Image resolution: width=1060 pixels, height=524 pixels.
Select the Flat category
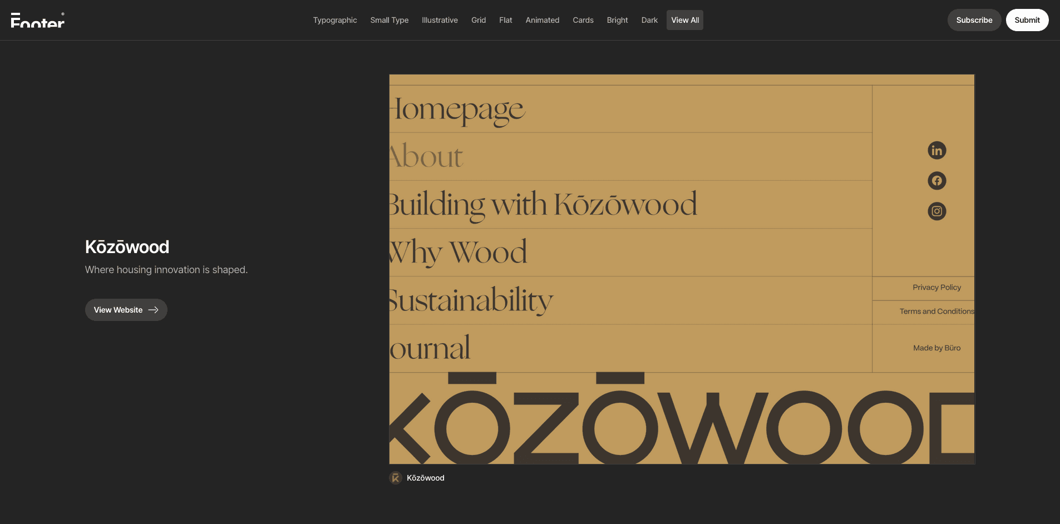point(505,20)
